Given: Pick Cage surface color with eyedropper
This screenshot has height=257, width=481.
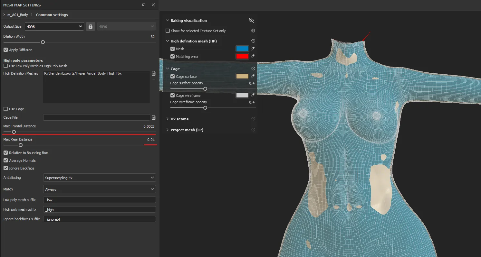Looking at the screenshot, I should coord(253,76).
